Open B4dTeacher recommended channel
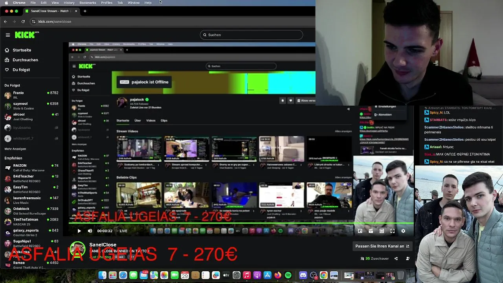This screenshot has width=503, height=283. [31, 178]
